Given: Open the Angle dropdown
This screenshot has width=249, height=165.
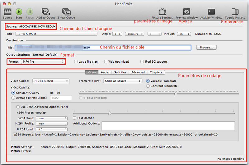Looking at the screenshot, I should (x=117, y=34).
